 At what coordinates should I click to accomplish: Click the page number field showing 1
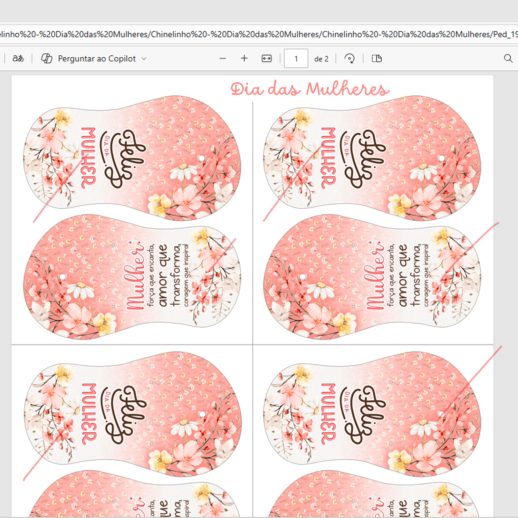point(296,59)
